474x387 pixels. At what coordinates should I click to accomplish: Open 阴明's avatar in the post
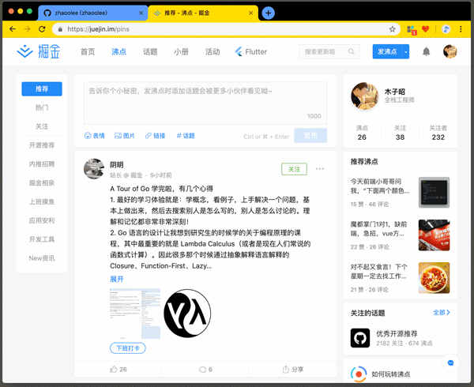[94, 169]
